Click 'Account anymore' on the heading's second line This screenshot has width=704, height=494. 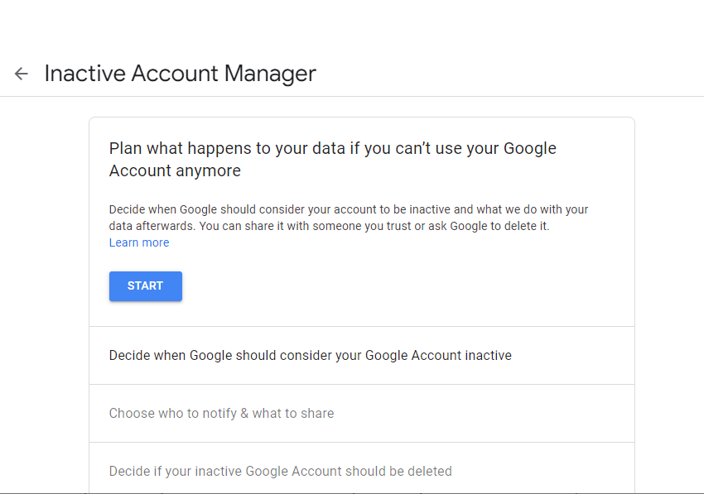175,171
